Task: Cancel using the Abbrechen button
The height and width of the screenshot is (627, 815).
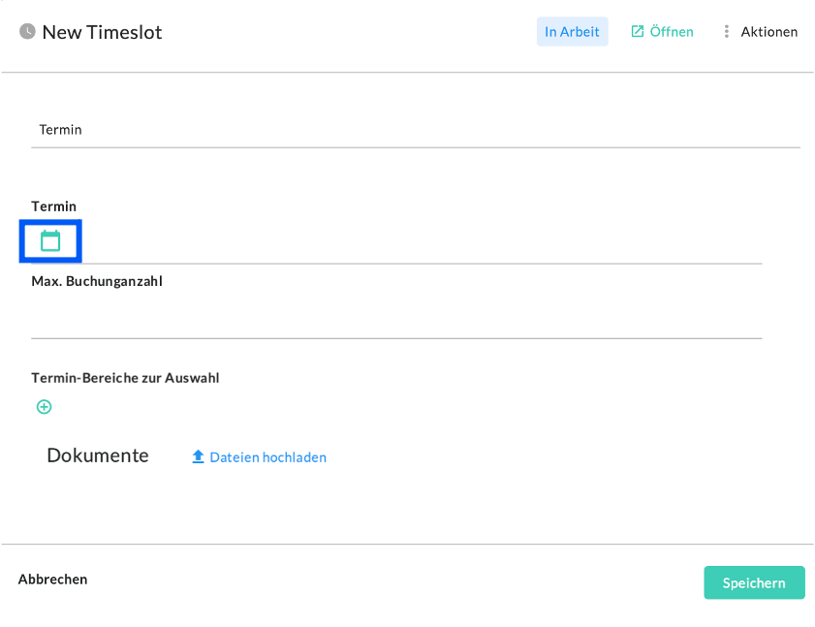Action: (x=52, y=580)
